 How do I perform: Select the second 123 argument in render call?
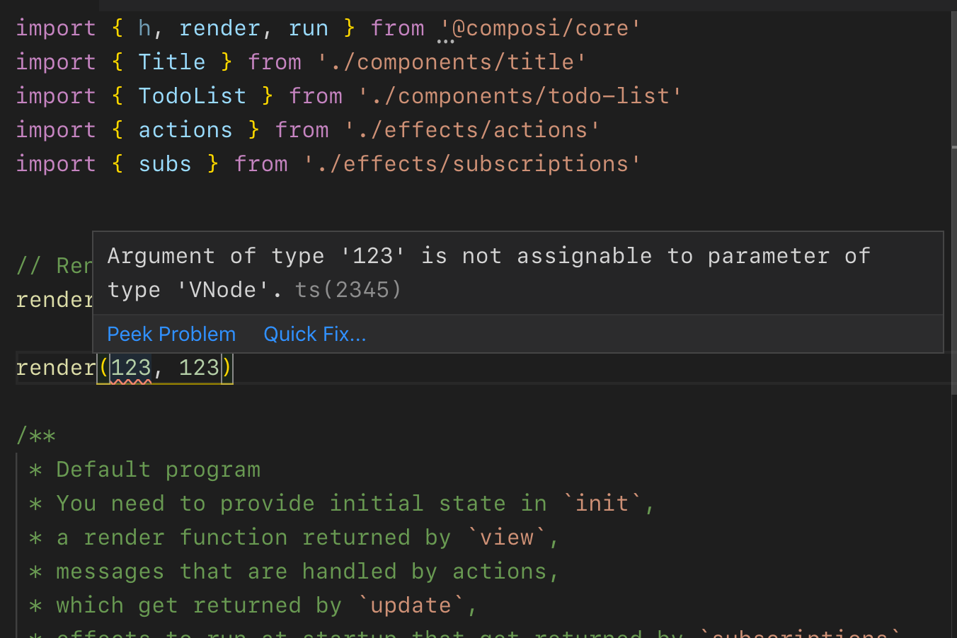coord(199,368)
